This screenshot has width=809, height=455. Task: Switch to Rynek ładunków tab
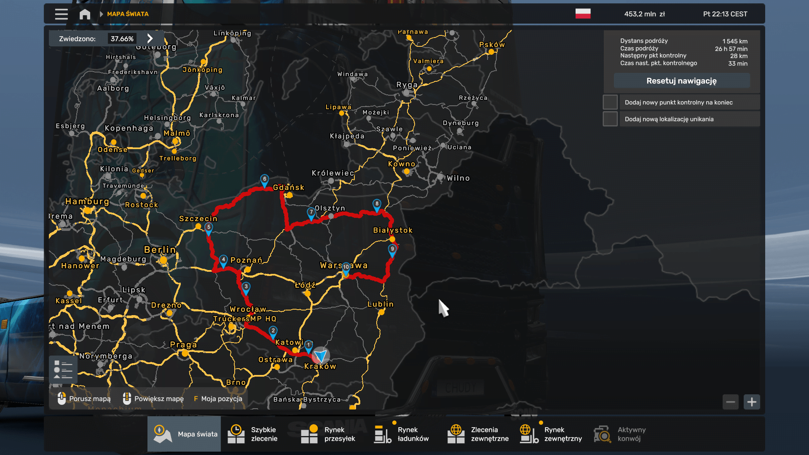pos(402,434)
